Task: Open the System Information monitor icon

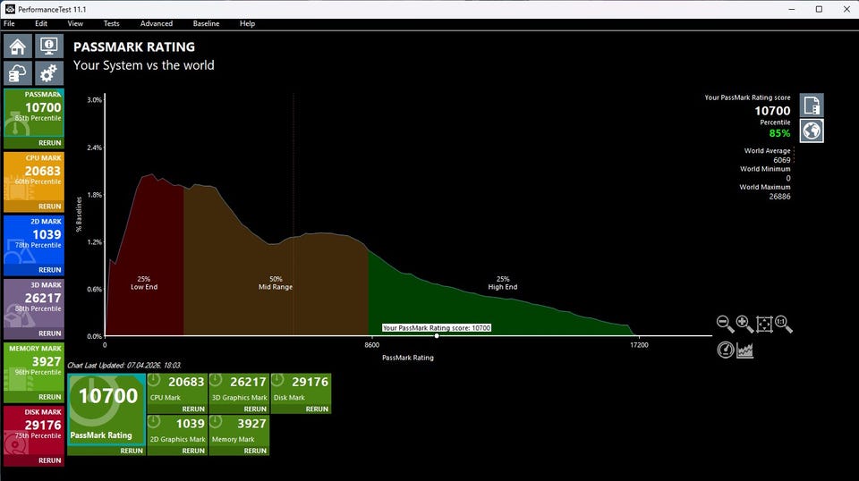Action: pos(48,46)
